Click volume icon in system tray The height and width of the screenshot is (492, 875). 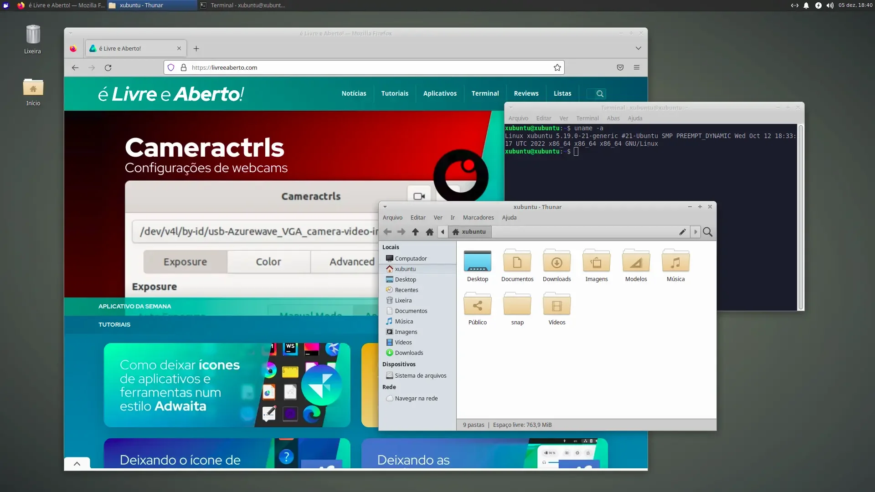pos(830,5)
